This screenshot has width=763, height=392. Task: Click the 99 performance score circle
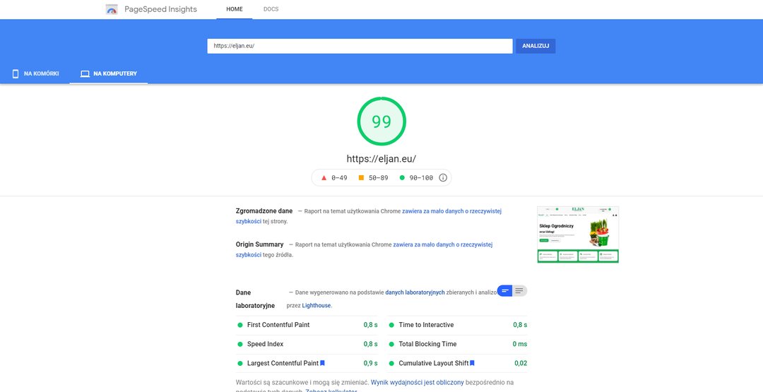[381, 121]
